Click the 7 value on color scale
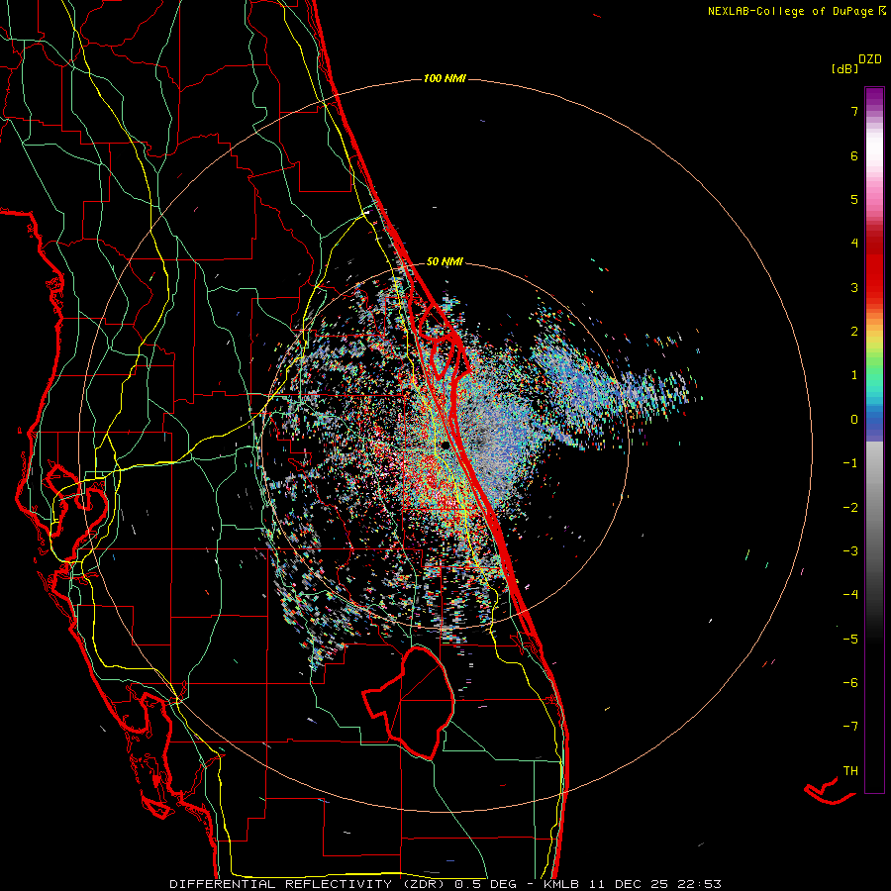 [854, 111]
